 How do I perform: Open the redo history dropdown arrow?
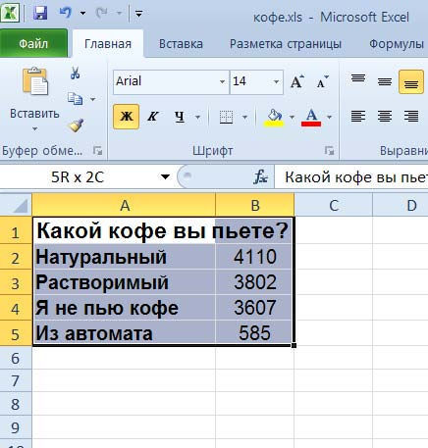(119, 13)
